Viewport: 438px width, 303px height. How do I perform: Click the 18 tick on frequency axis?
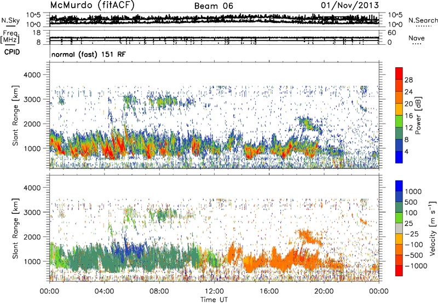[x=37, y=33]
